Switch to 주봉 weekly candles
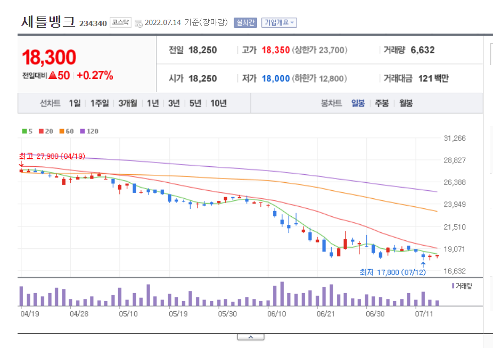Image resolution: width=493 pixels, height=348 pixels. click(x=382, y=103)
